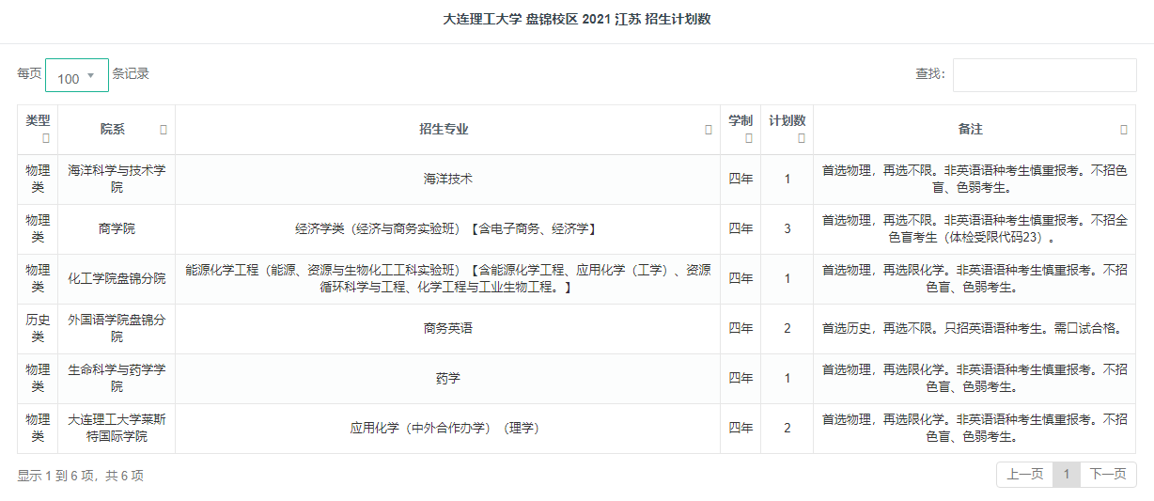Click the 化工学院盘锦分院 department cell
The width and height of the screenshot is (1154, 501).
[x=117, y=279]
